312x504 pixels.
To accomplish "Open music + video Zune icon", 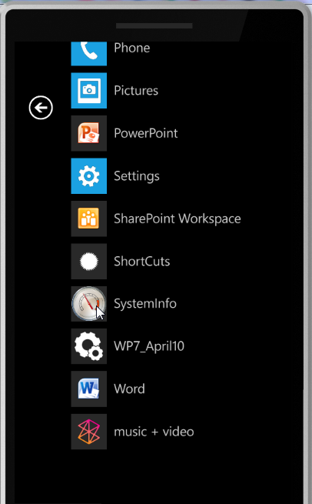I will tap(89, 432).
